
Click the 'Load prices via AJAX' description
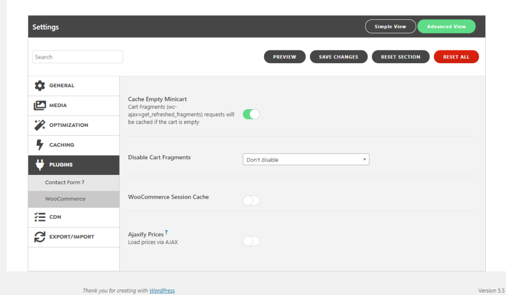point(153,242)
